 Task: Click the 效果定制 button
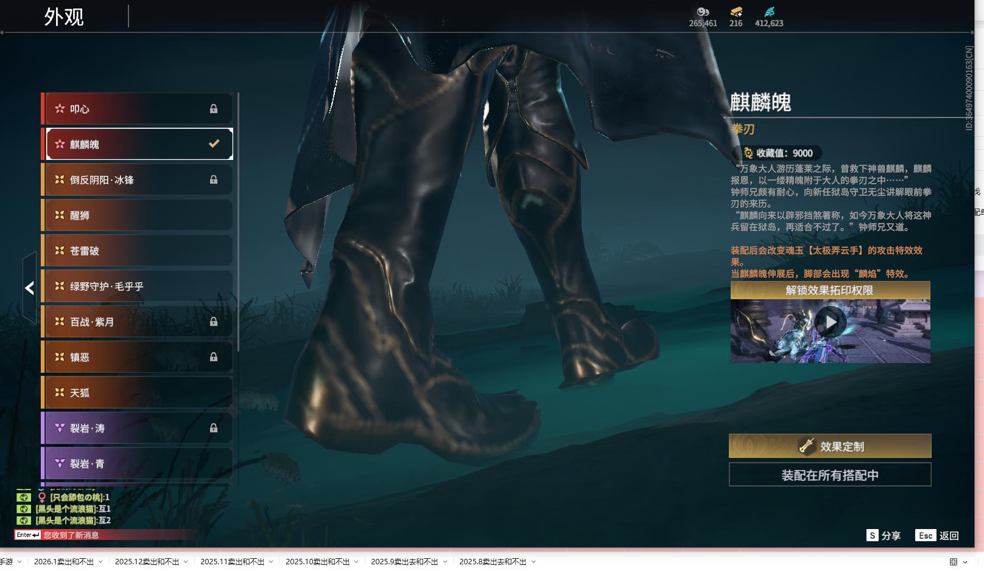pos(830,446)
